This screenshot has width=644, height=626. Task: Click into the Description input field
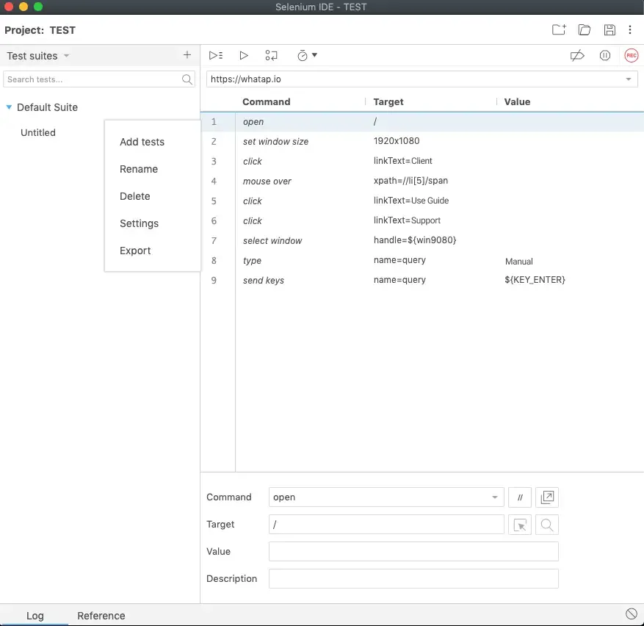click(413, 579)
